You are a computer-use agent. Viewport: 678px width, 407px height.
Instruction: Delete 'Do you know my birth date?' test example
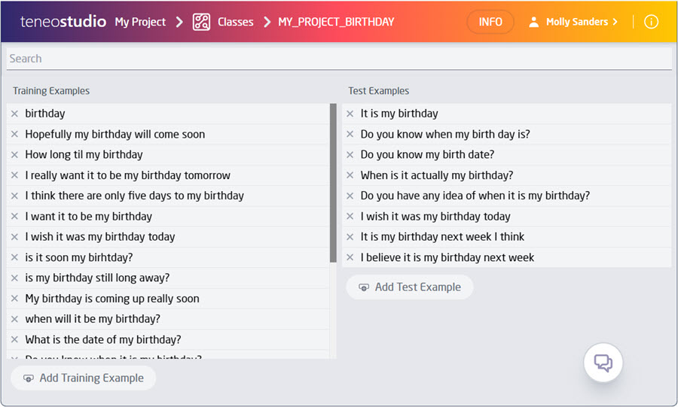[x=350, y=155]
